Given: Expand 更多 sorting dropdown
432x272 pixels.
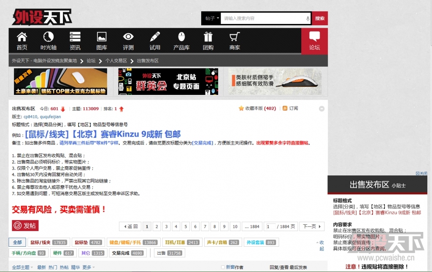Looking at the screenshot, I should click(x=89, y=267).
